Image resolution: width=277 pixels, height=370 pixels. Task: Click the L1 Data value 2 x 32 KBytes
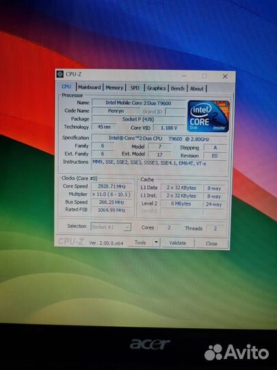[181, 188]
